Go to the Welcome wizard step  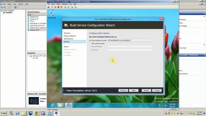(67, 33)
